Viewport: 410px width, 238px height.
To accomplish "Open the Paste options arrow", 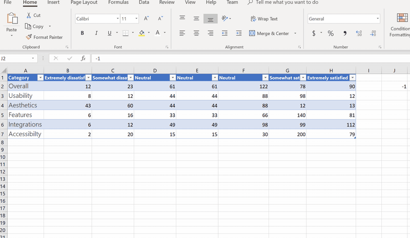I will [x=11, y=35].
